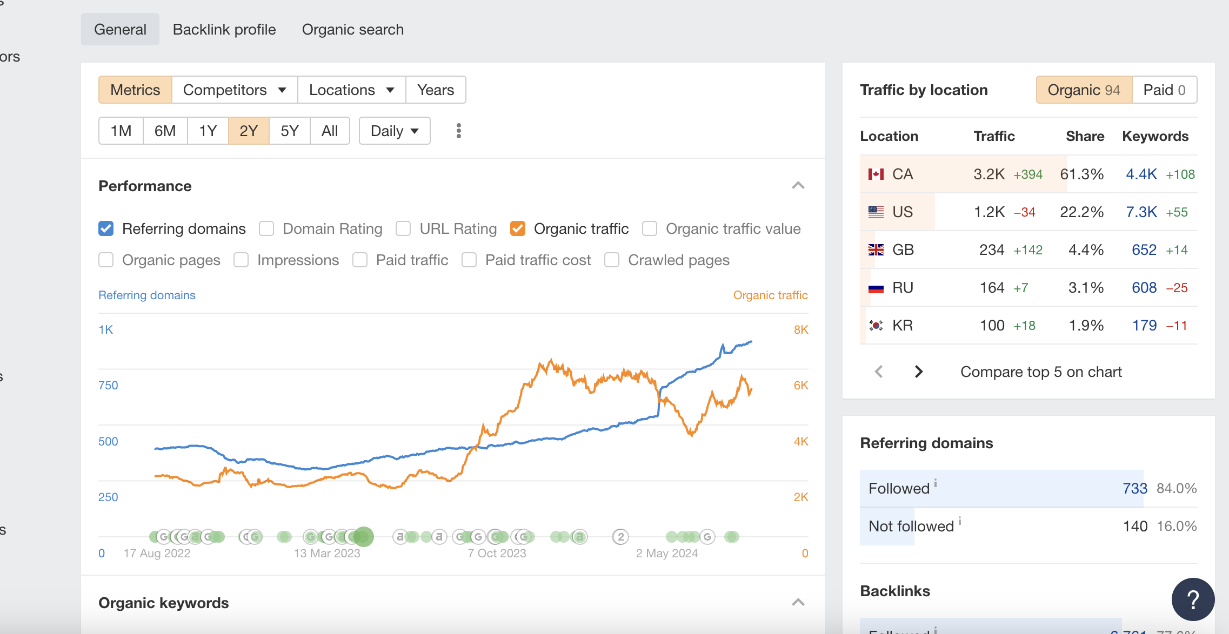The image size is (1229, 634).
Task: Collapse the Performance section
Action: click(798, 186)
